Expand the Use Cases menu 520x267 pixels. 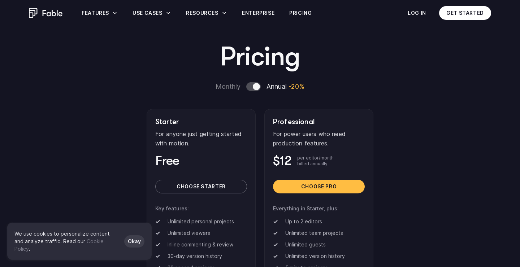[x=151, y=13]
